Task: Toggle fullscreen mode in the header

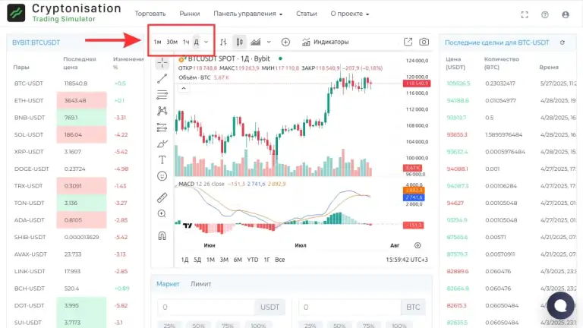Action: click(524, 14)
